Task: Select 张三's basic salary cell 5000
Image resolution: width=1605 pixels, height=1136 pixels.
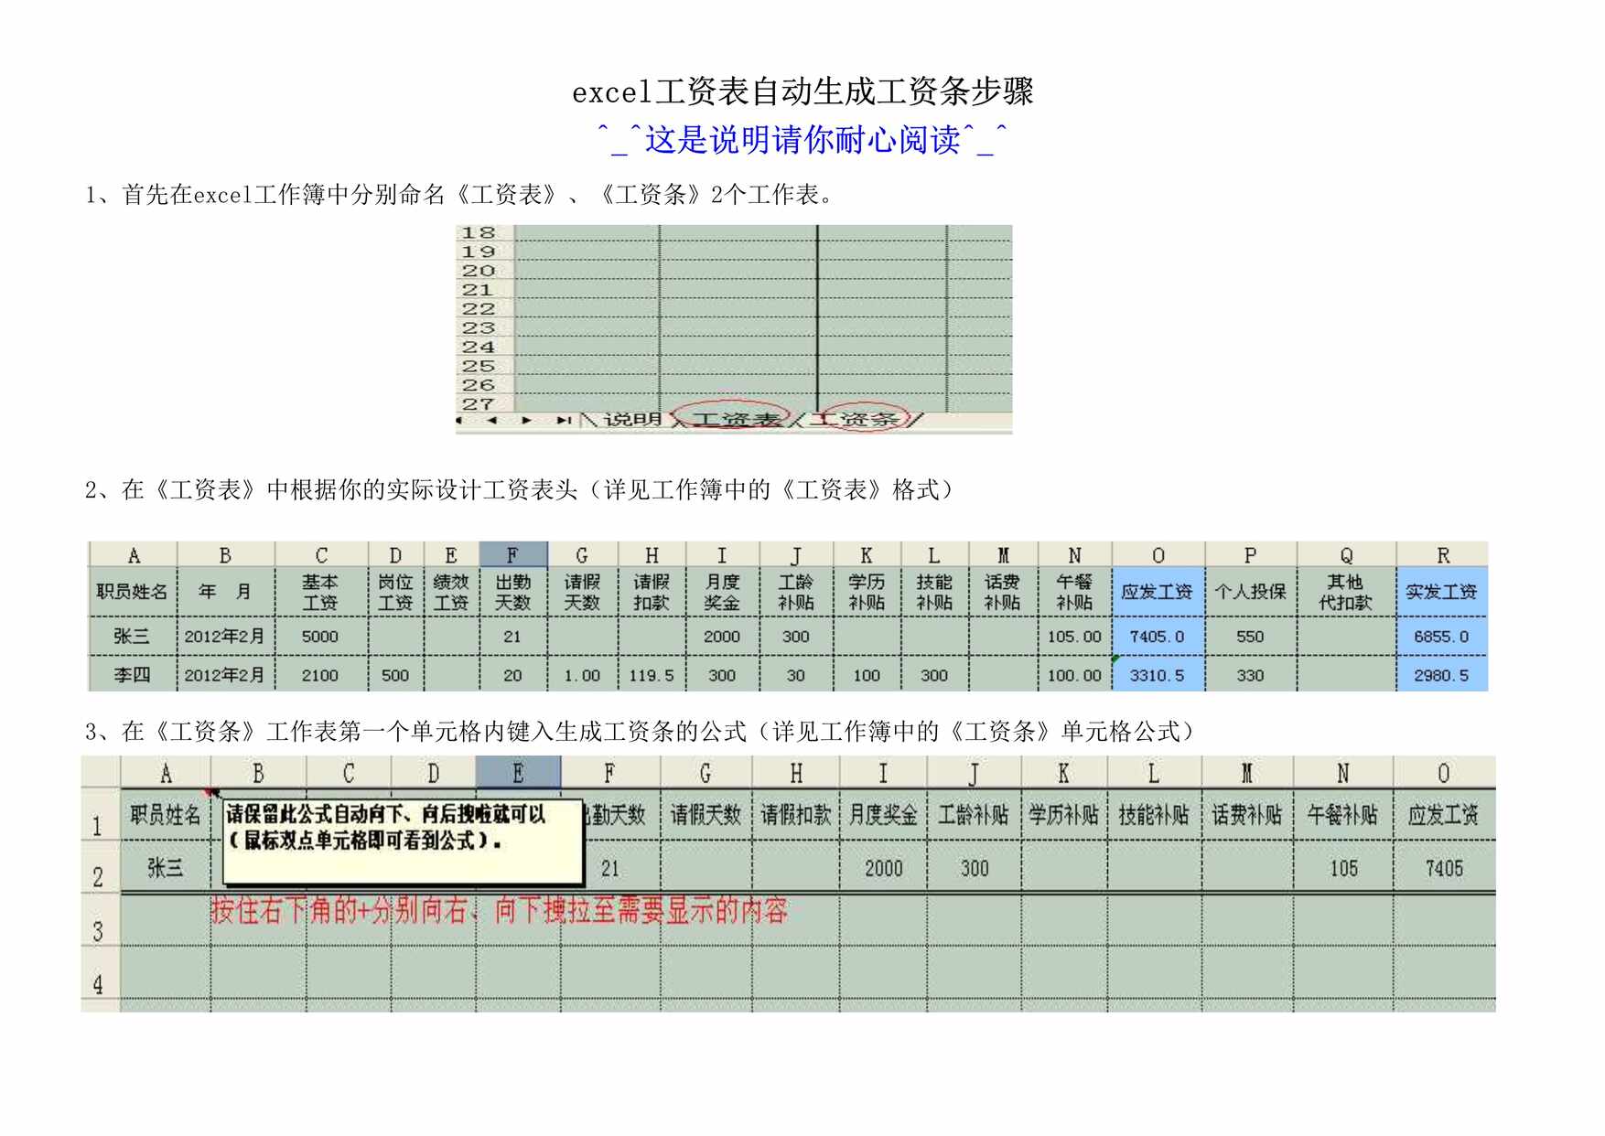Action: coord(320,637)
